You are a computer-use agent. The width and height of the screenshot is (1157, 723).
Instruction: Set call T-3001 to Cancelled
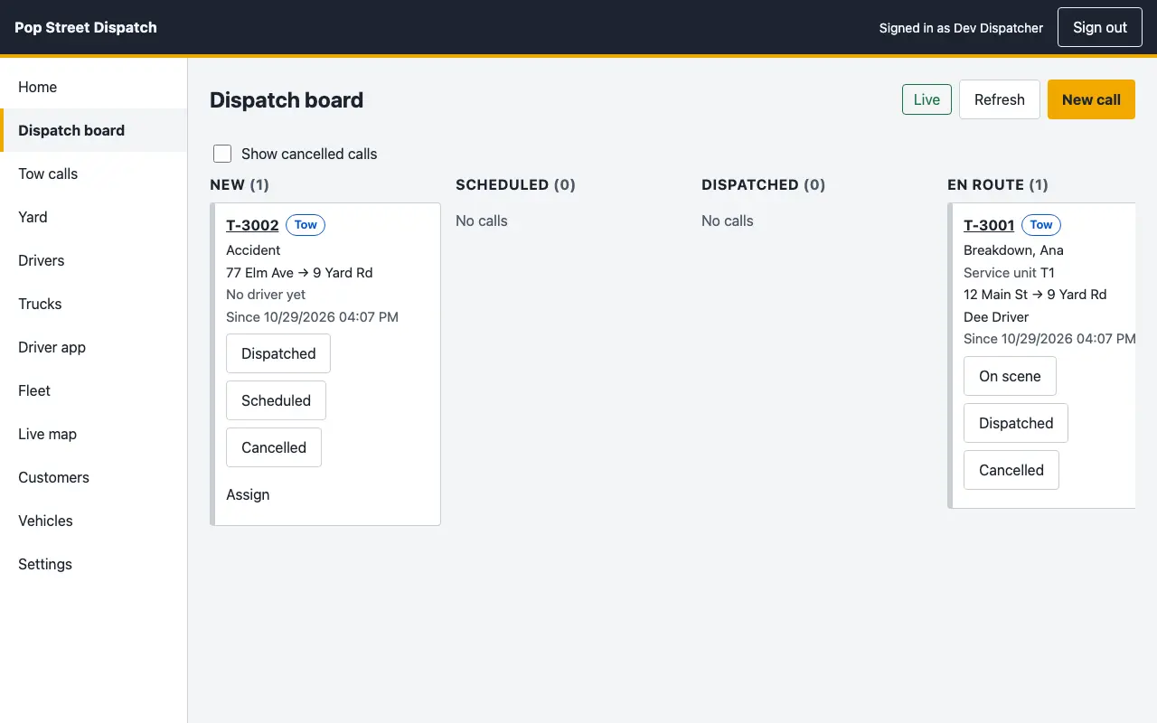point(1011,470)
